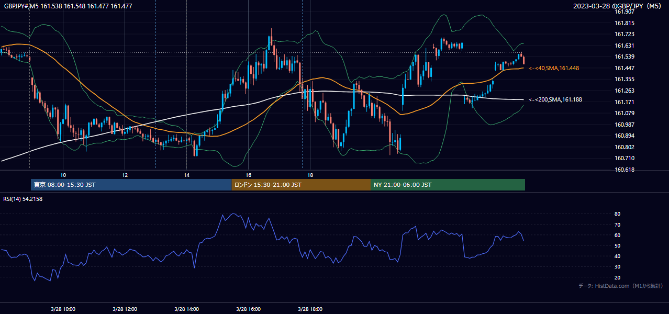
Task: Click price axis value 160.987
Action: (x=625, y=125)
